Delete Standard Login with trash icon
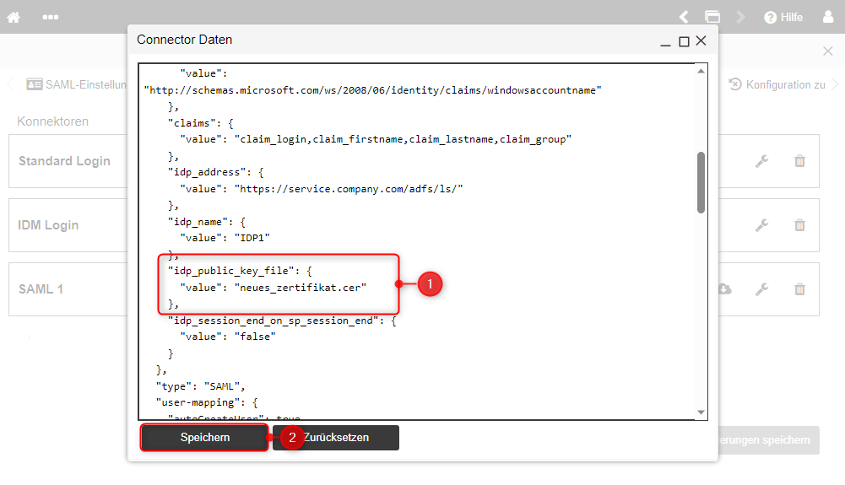Viewport: 845px width, 485px height. 799,161
